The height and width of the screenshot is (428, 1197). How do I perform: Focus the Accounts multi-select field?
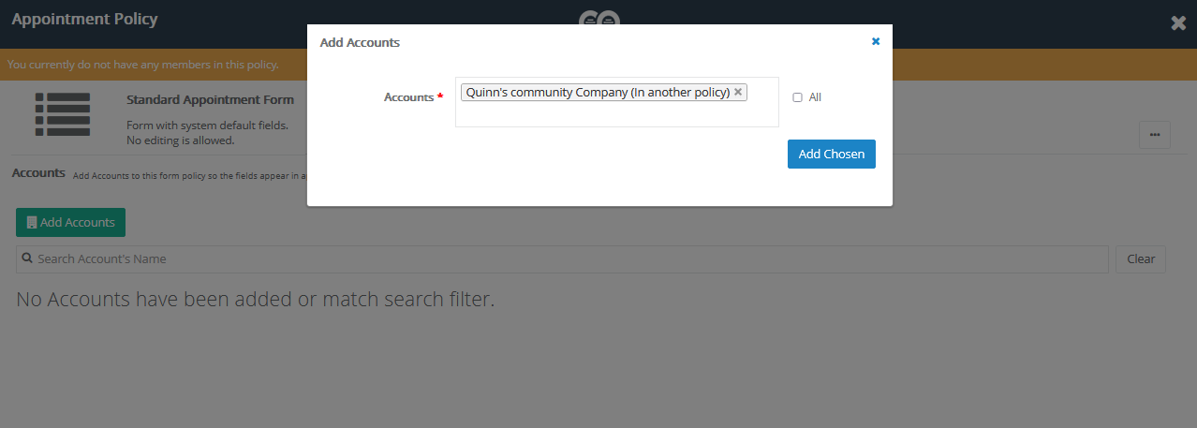[x=616, y=113]
